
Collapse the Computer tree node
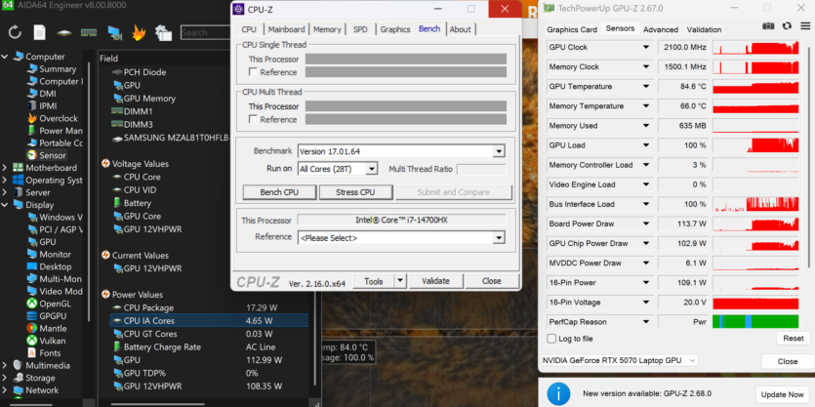[x=5, y=57]
